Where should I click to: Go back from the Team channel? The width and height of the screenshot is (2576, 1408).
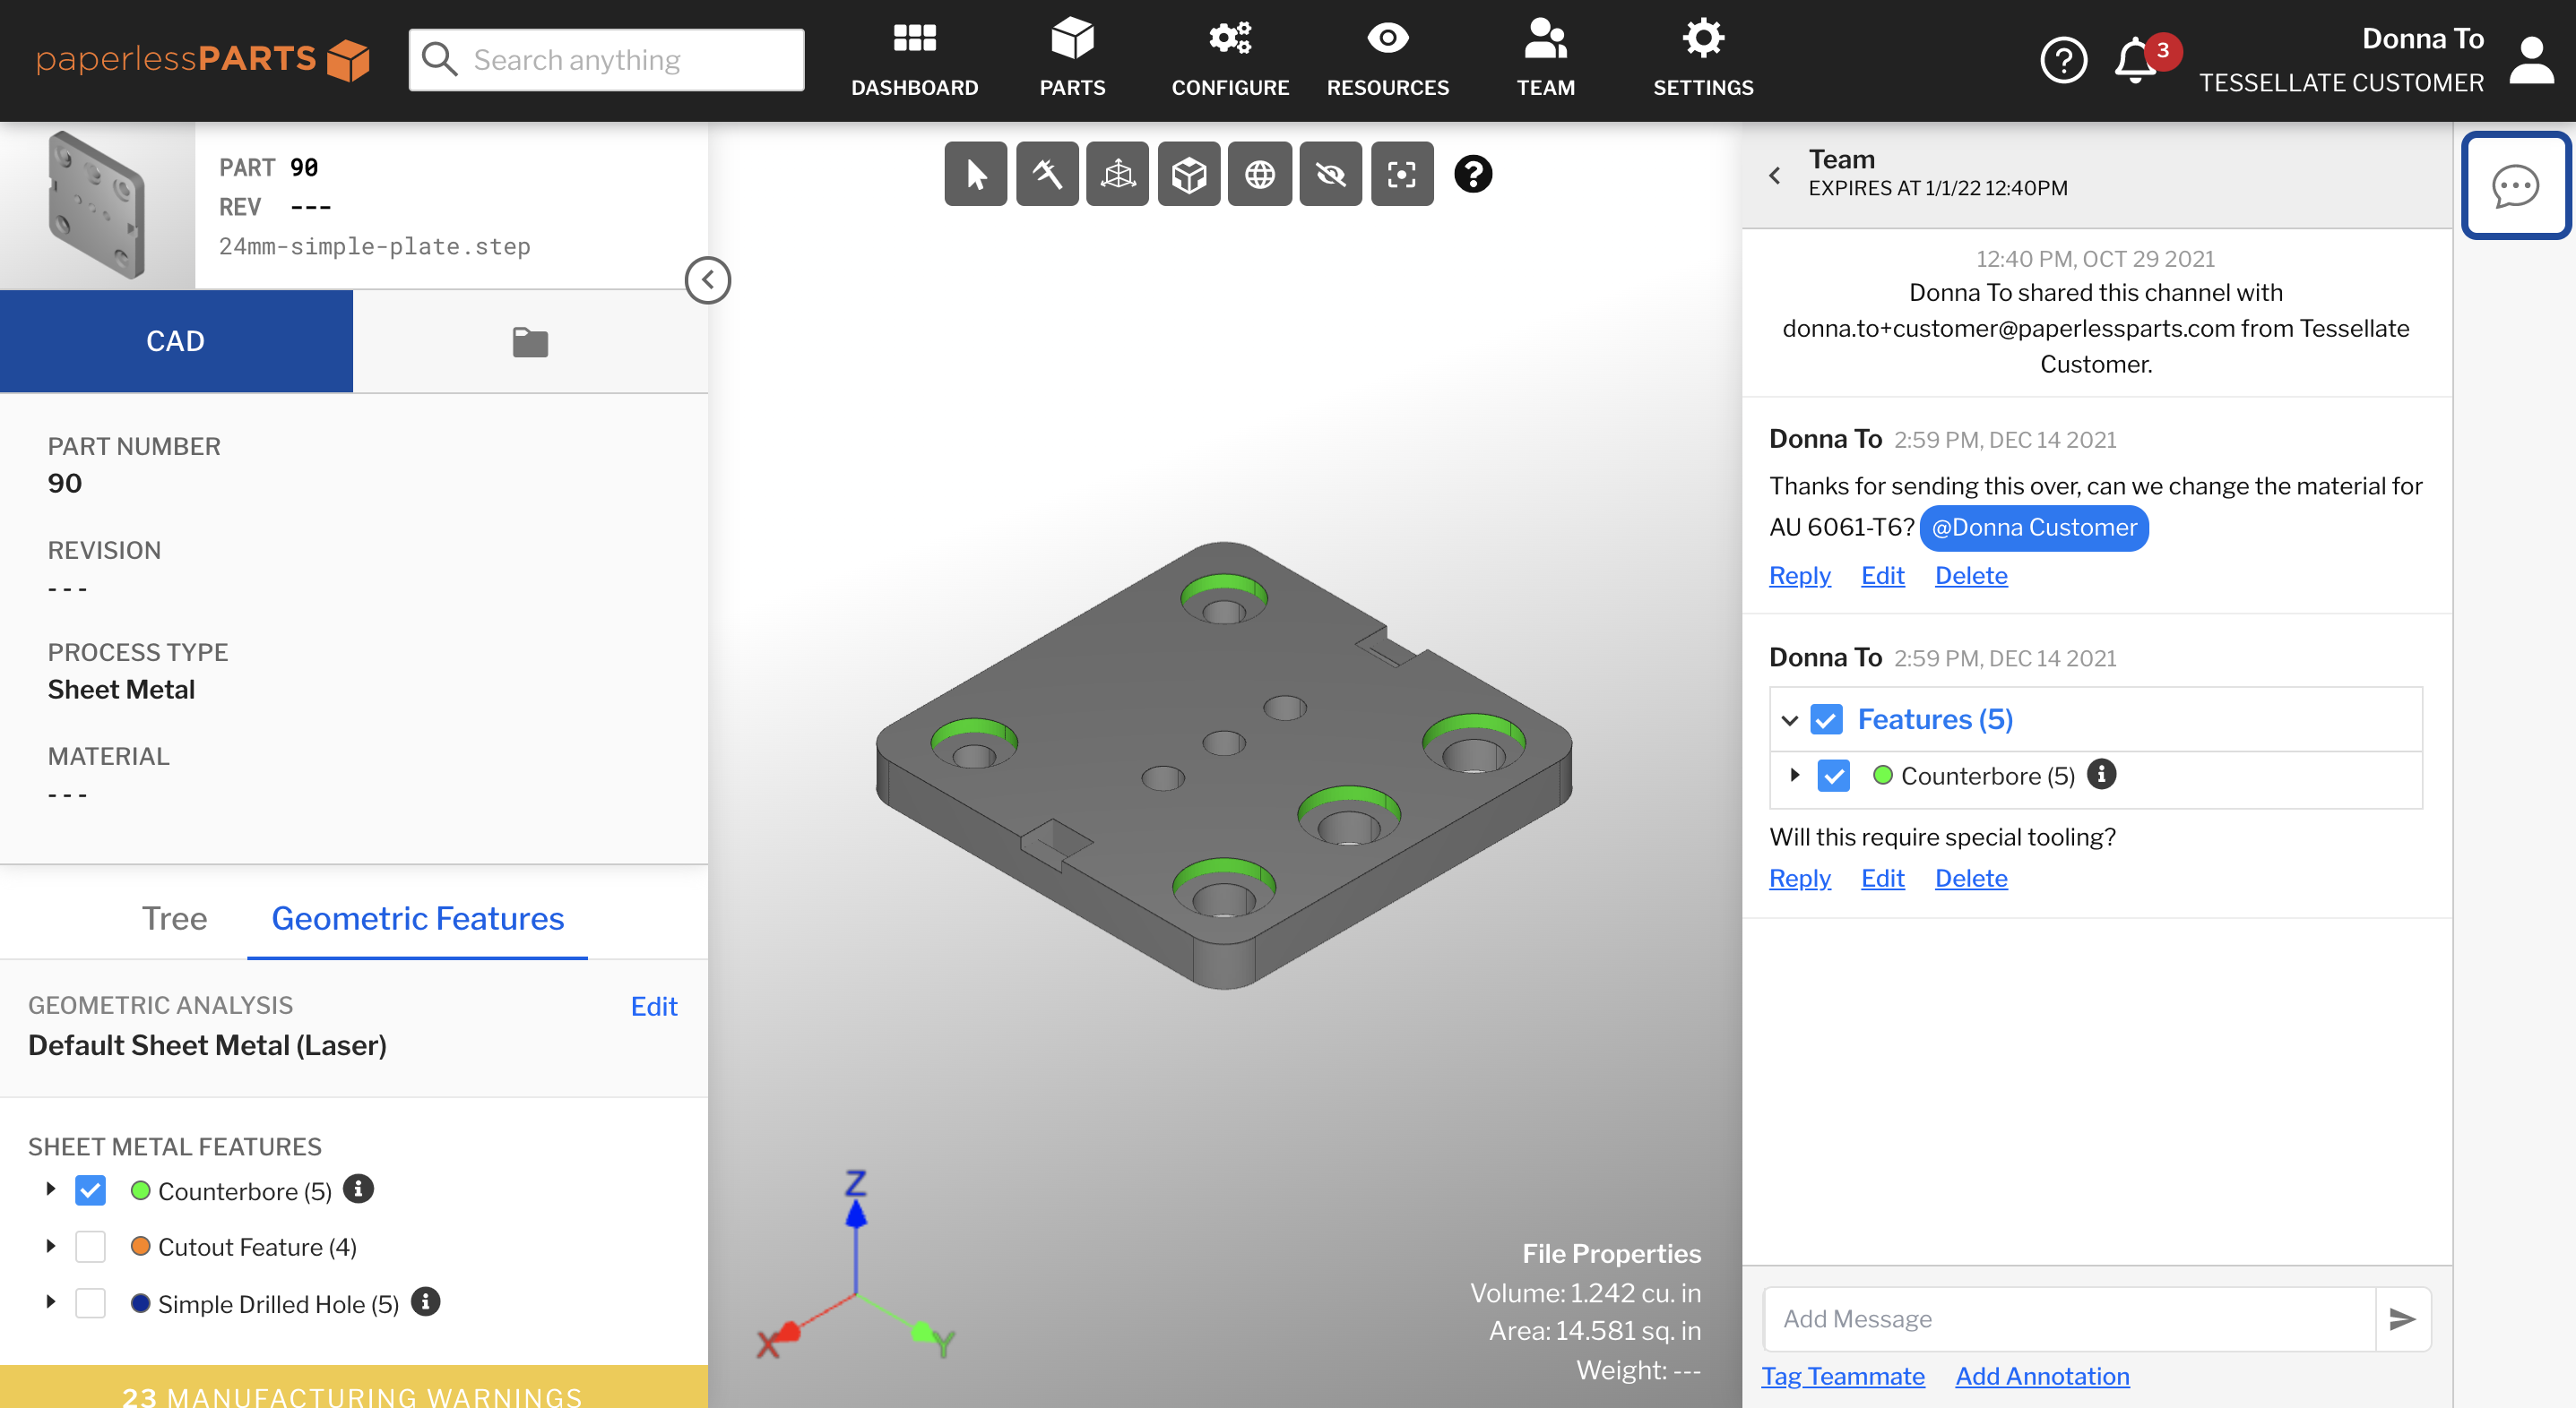(1775, 175)
